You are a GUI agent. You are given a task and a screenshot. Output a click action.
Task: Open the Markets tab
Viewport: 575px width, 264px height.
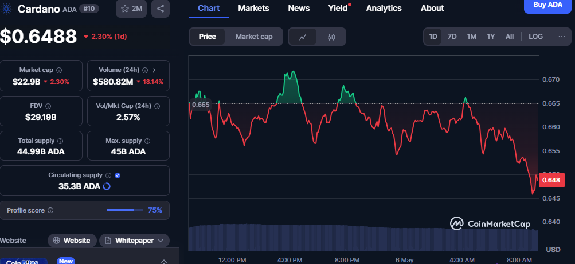coord(253,8)
